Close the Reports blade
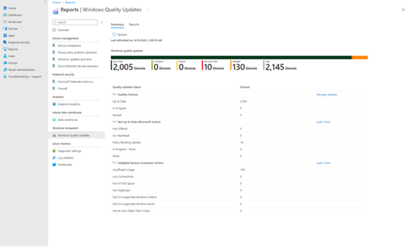Image resolution: width=411 pixels, height=247 pixels. tap(403, 10)
